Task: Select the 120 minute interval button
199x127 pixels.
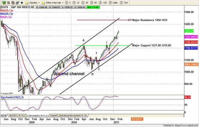Action: 103,3
